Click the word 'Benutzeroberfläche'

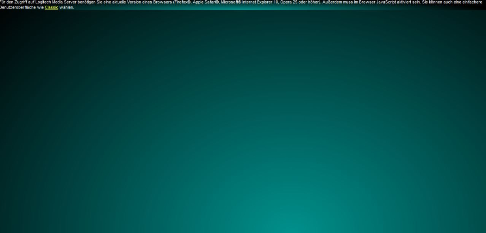[x=18, y=7]
